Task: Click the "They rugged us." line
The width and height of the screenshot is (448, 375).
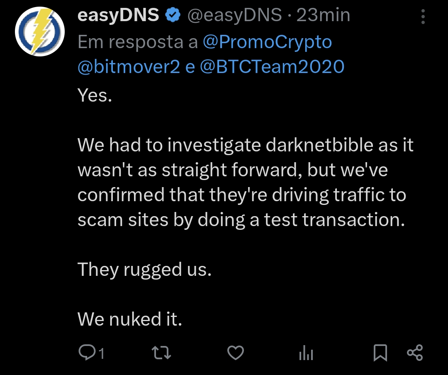Action: pyautogui.click(x=145, y=270)
